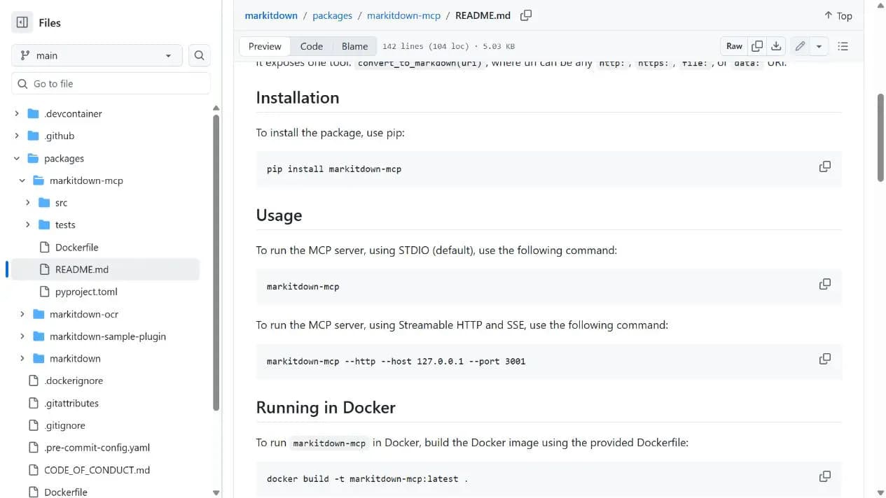Click the pyproject.toml file icon
886x498 pixels.
tap(44, 292)
